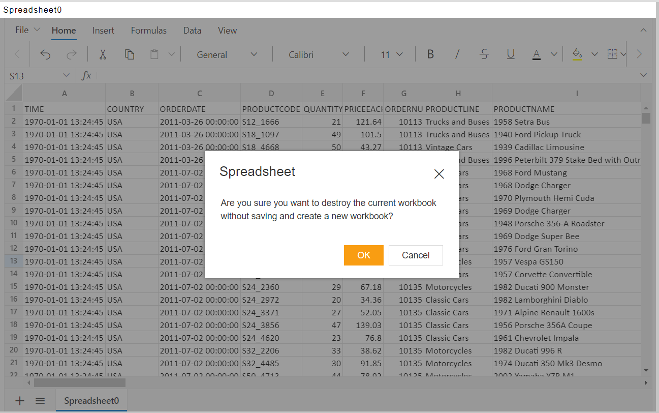
Task: Click the Cut scissors icon
Action: (103, 54)
